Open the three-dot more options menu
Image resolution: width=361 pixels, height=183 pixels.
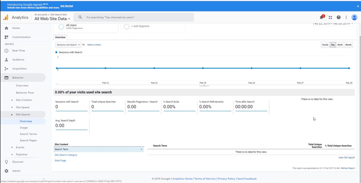346,17
